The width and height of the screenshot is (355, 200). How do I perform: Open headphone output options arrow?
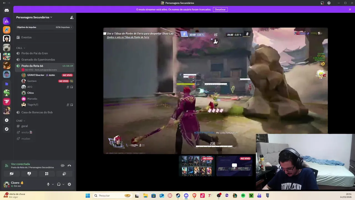pyautogui.click(x=63, y=184)
